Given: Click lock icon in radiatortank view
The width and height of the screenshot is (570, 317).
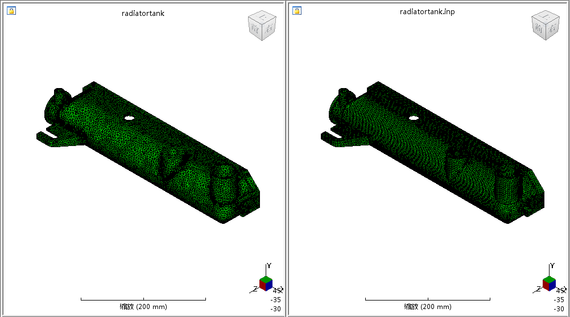Looking at the screenshot, I should [11, 11].
